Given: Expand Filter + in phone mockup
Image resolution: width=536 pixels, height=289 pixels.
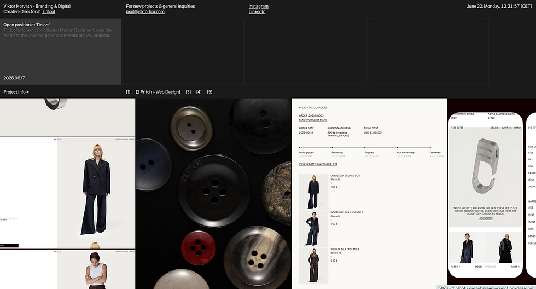Looking at the screenshot, I should coord(455,267).
